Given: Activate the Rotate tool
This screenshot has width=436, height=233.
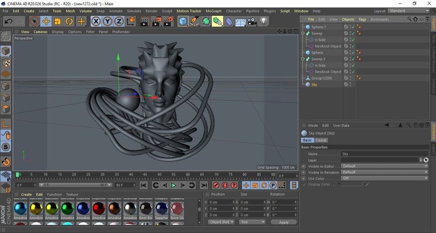Looking at the screenshot, I should click(69, 22).
